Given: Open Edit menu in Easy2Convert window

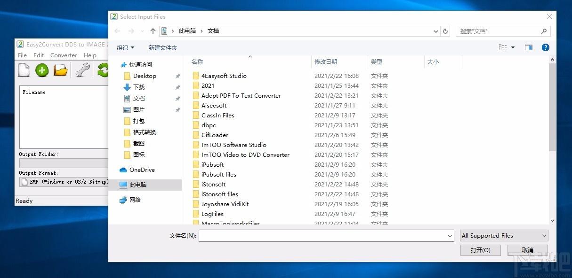Looking at the screenshot, I should [x=39, y=55].
